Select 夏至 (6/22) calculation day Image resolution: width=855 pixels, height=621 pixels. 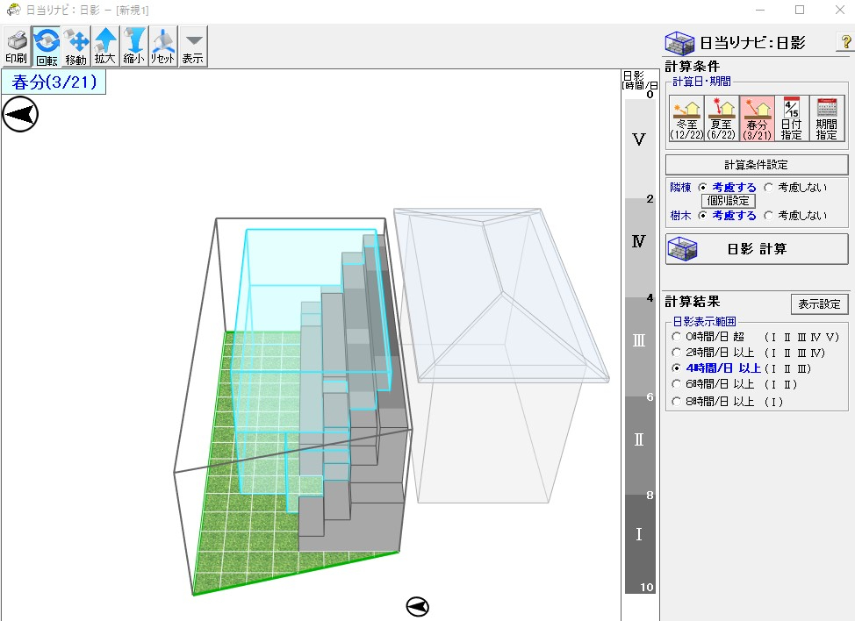722,118
